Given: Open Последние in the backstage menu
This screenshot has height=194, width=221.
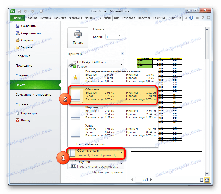Looking at the screenshot, I should pos(24,66).
